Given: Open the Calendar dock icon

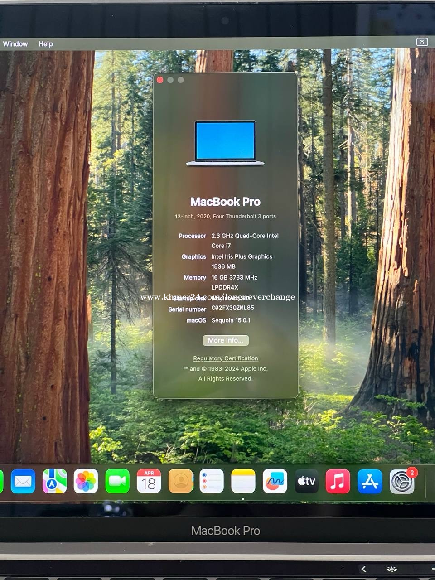Looking at the screenshot, I should pyautogui.click(x=149, y=481).
